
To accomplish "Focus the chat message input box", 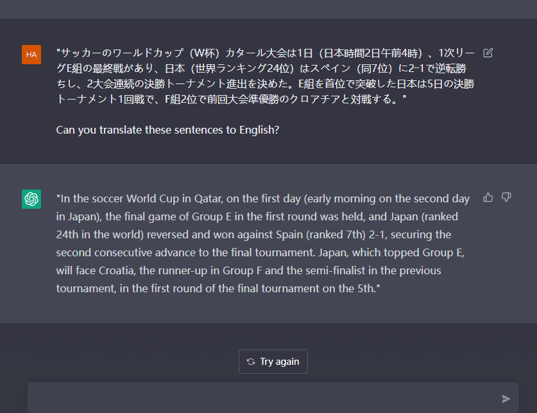I will (x=263, y=398).
